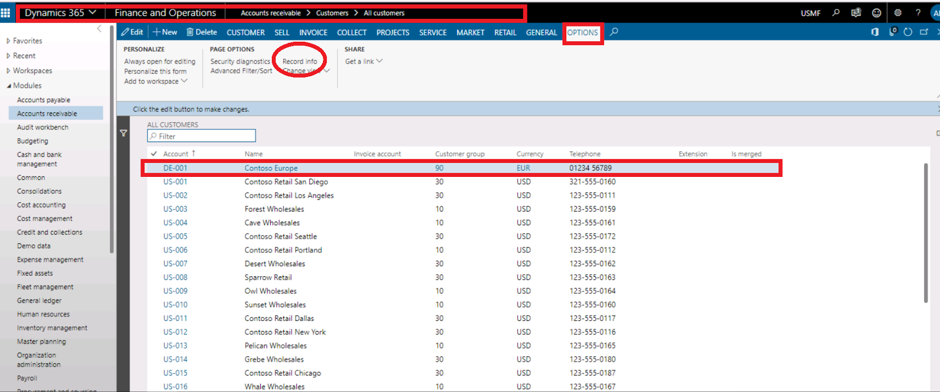Open the MARKET tab
Viewport: 940px width, 392px height.
tap(470, 32)
